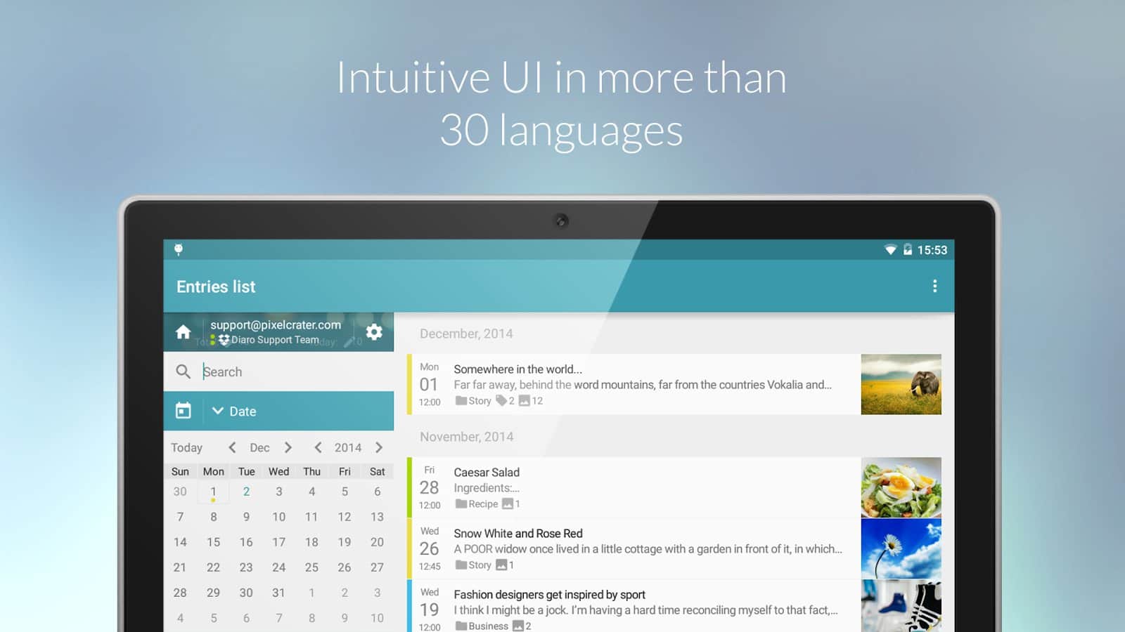This screenshot has height=632, width=1125.
Task: Click the search magnifier icon
Action: (183, 371)
